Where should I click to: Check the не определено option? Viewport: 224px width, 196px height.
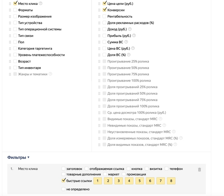point(63,189)
